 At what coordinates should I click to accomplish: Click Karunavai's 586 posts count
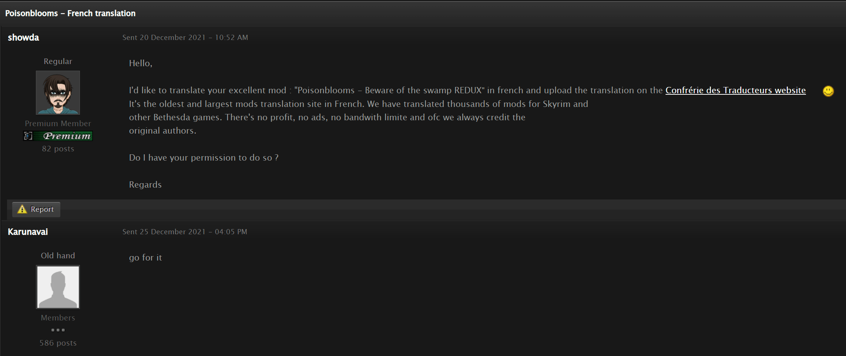coord(58,343)
